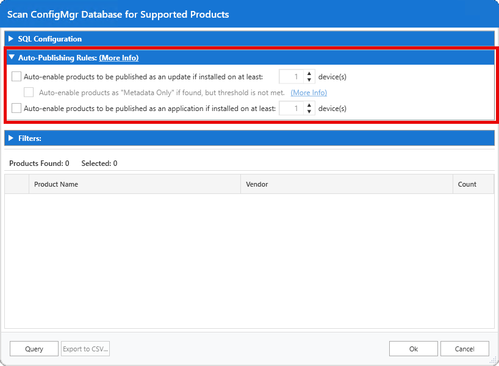Open More Info link in Auto-Publishing Rules header
The width and height of the screenshot is (499, 366).
pos(119,58)
